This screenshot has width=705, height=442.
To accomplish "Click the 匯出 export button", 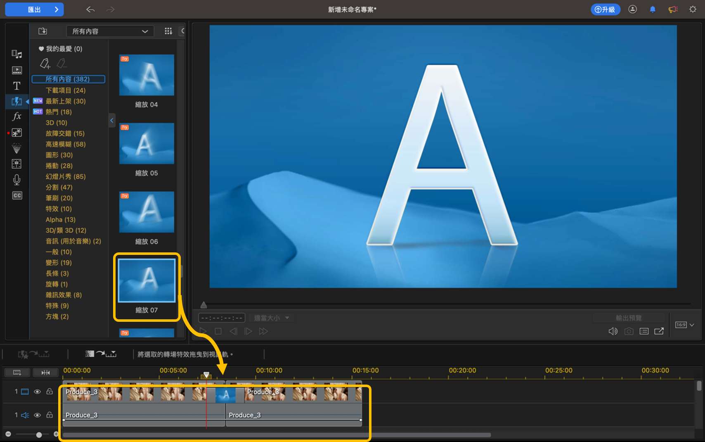I will [34, 10].
